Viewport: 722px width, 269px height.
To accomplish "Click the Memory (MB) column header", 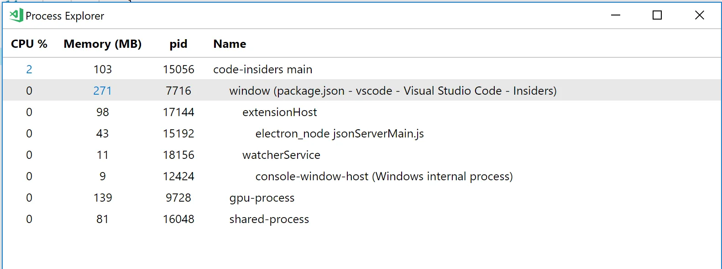I will click(103, 44).
